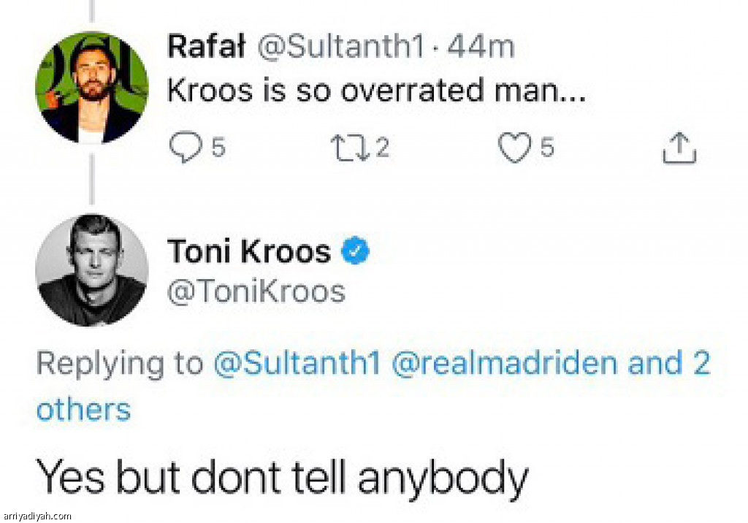Click the Toni Kroos display name
This screenshot has width=748, height=523.
(249, 252)
